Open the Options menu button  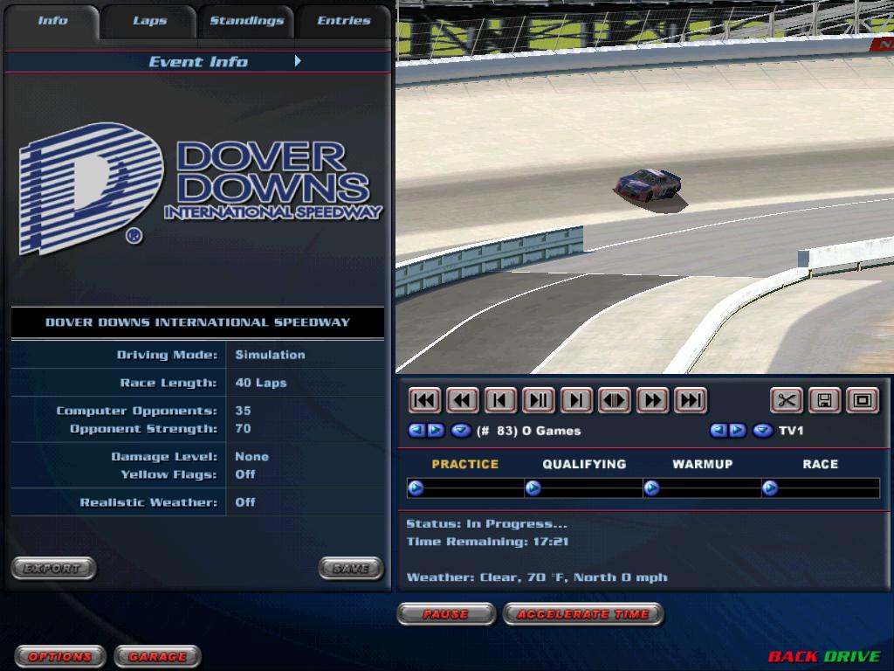click(x=60, y=657)
